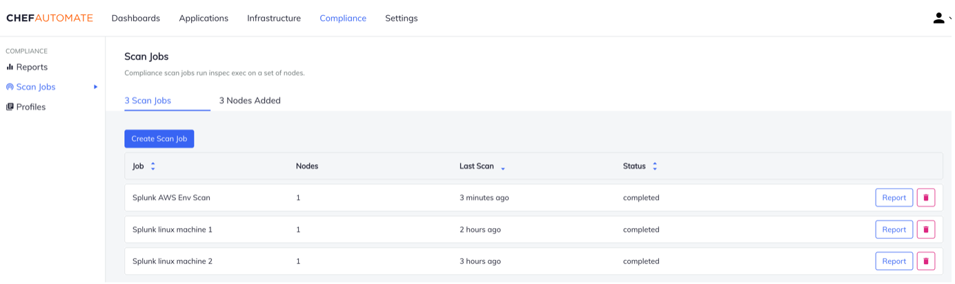Open Report for Splunk AWS Env Scan

click(894, 198)
